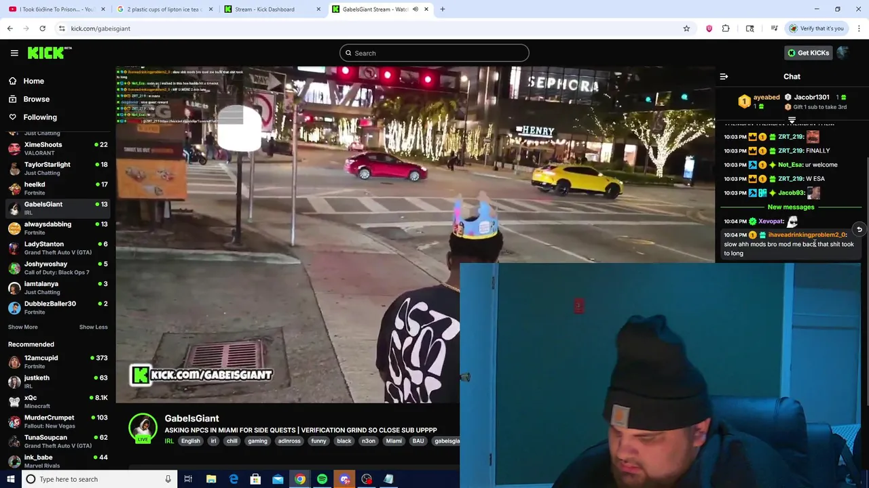Click the address bar URL kick.com/gabeisgiant

[100, 28]
